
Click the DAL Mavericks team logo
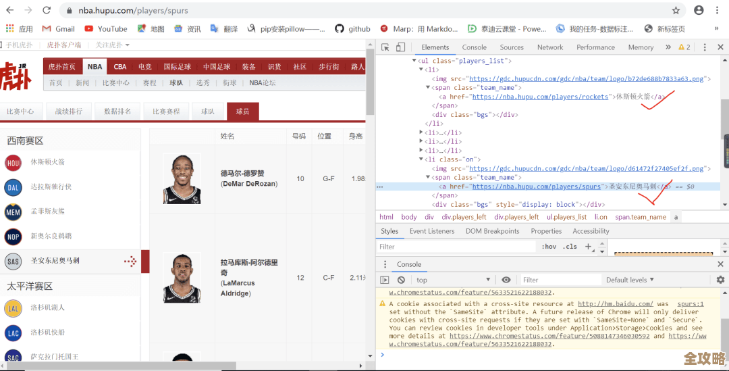tap(13, 187)
